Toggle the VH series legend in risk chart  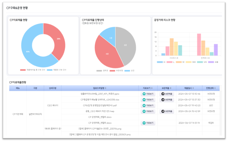click(x=202, y=62)
